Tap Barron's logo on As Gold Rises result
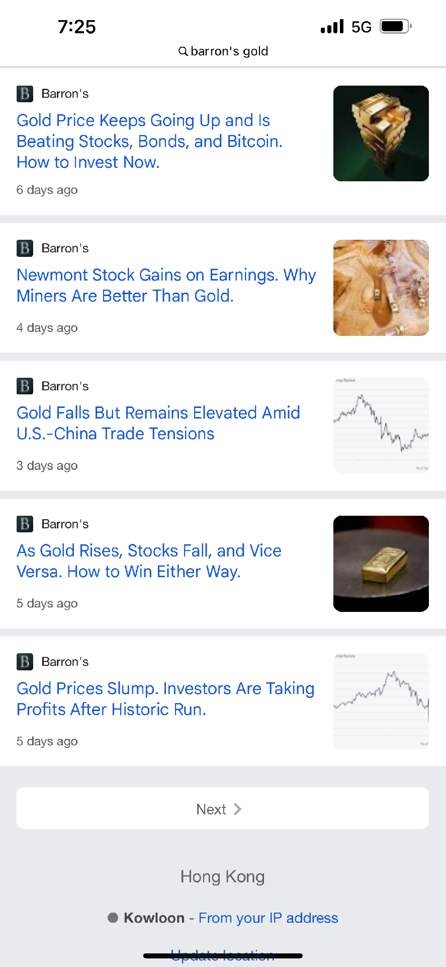446x967 pixels. (x=25, y=524)
